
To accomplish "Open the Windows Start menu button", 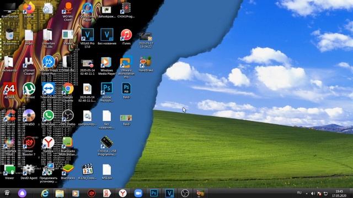I will pyautogui.click(x=7, y=193).
